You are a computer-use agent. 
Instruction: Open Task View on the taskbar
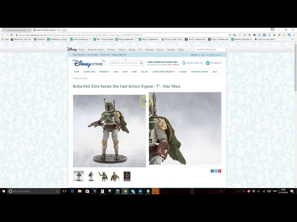coord(64,191)
